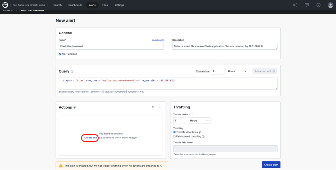336x170 pixels.
Task: Click the Flash file download breadcrumb
Action: (32, 10)
